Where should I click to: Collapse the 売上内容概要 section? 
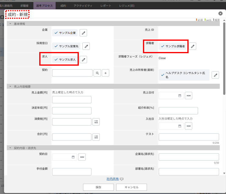10,87
